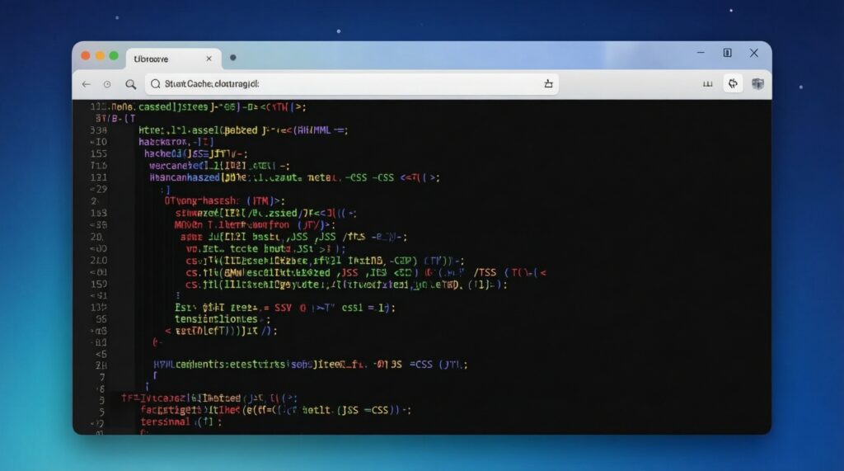The image size is (844, 471).
Task: Click the search glyph inside the address field
Action: click(154, 84)
